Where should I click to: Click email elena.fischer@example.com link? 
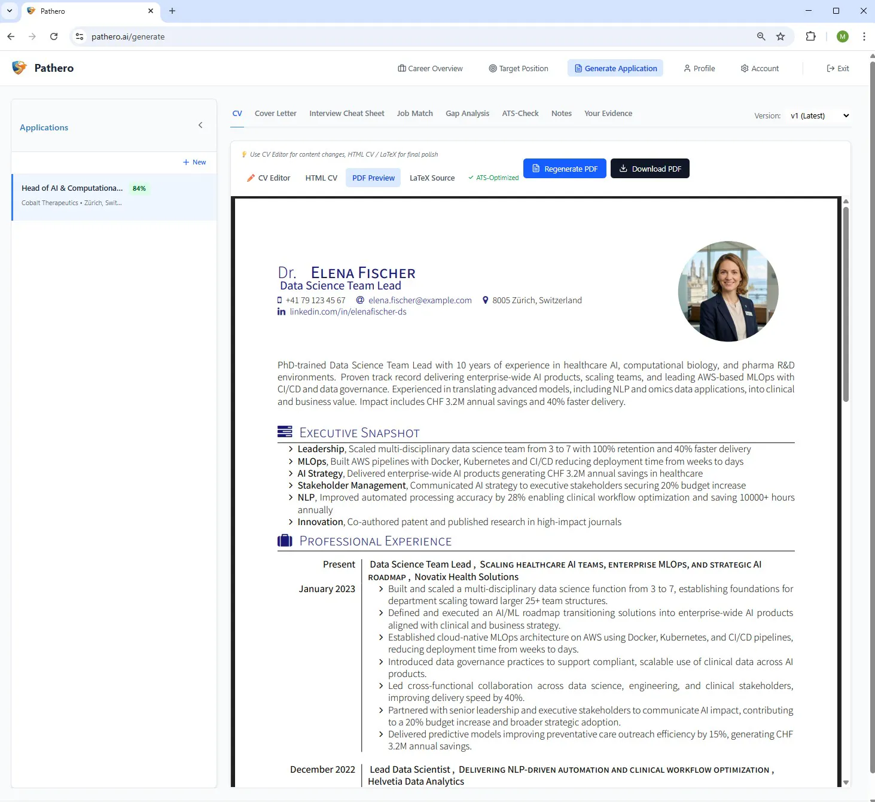coord(420,300)
